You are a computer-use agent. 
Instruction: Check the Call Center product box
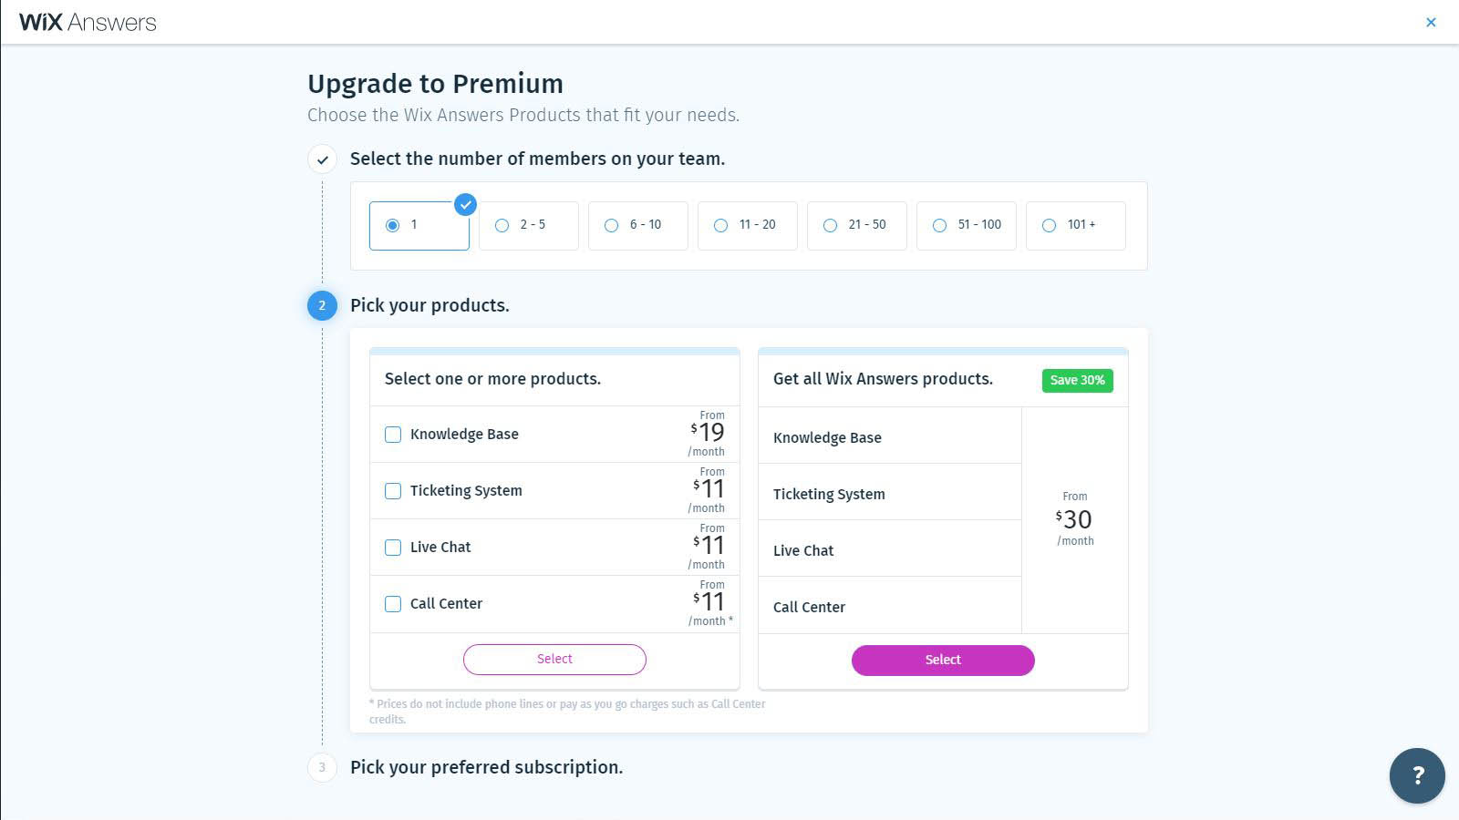(x=393, y=604)
